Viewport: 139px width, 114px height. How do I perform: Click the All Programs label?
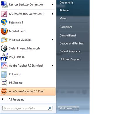click(x=16, y=100)
